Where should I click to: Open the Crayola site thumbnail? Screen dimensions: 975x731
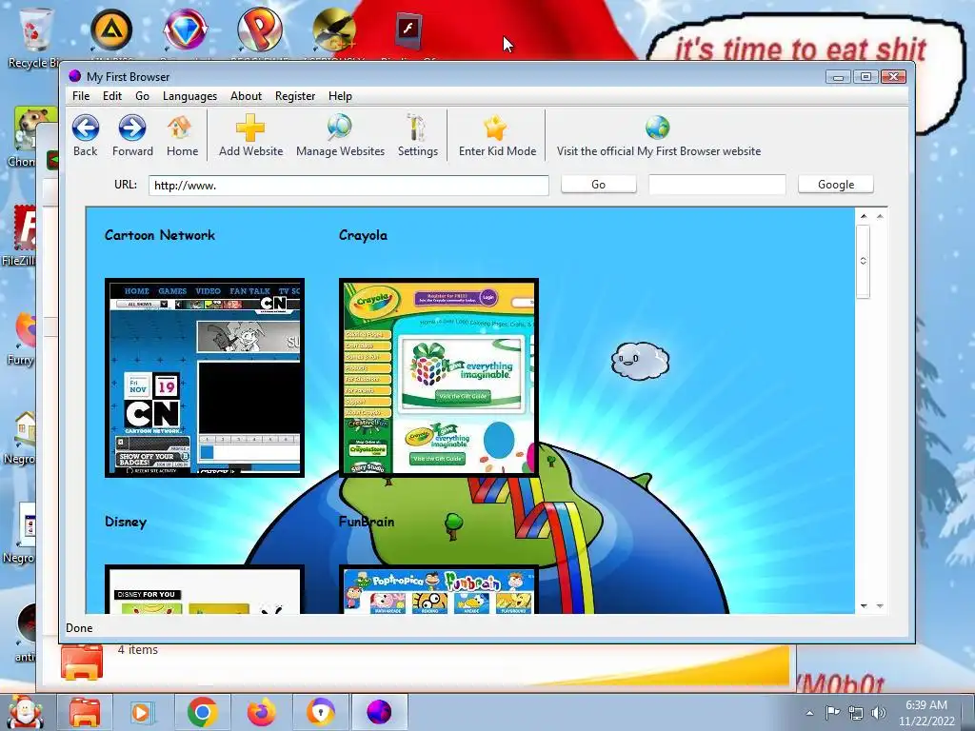pos(438,378)
